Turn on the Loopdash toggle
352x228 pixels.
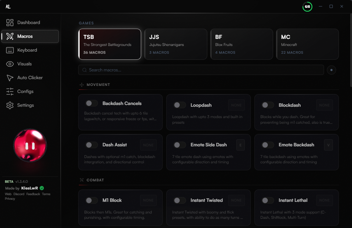180,105
